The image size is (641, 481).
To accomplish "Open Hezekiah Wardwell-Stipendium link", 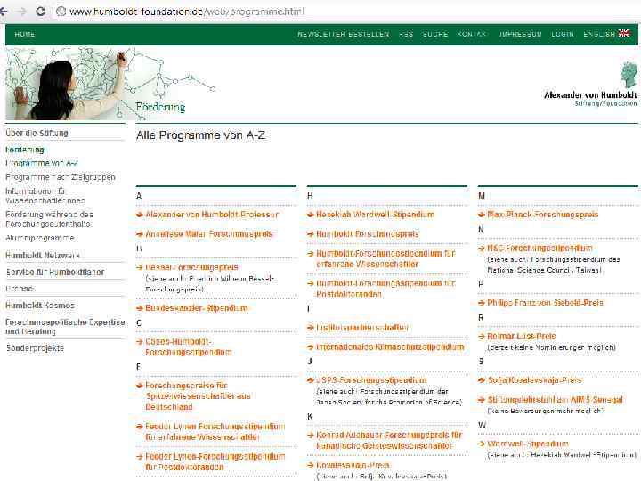I will pyautogui.click(x=376, y=215).
